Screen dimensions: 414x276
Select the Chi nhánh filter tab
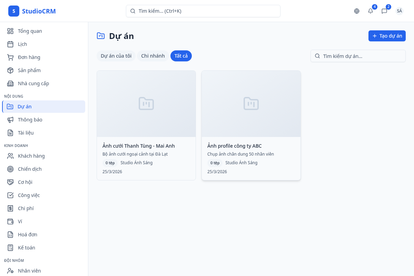pyautogui.click(x=153, y=56)
